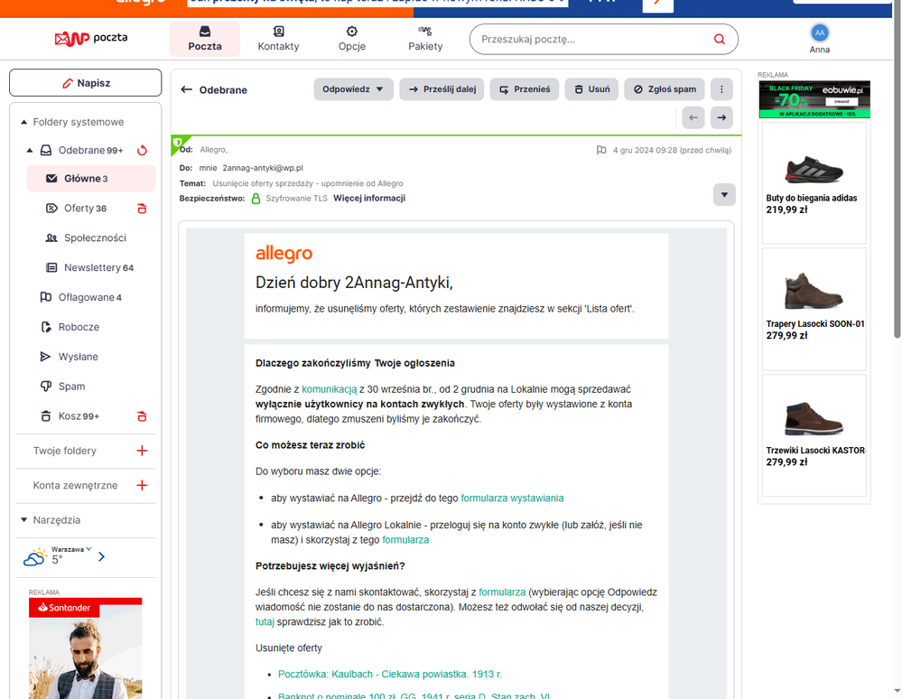The width and height of the screenshot is (902, 699).
Task: Select Główne mail category
Action: point(91,178)
